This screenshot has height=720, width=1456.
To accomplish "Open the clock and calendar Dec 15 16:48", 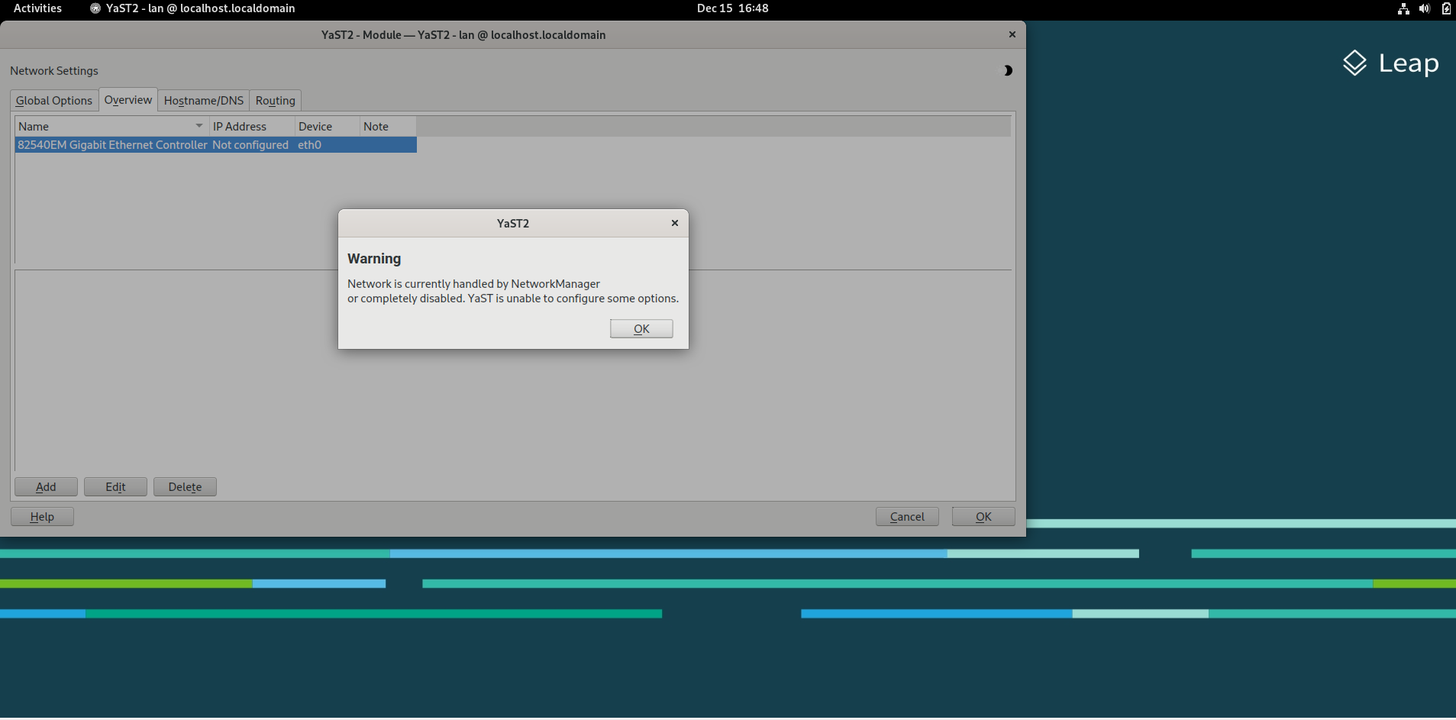I will pyautogui.click(x=732, y=8).
